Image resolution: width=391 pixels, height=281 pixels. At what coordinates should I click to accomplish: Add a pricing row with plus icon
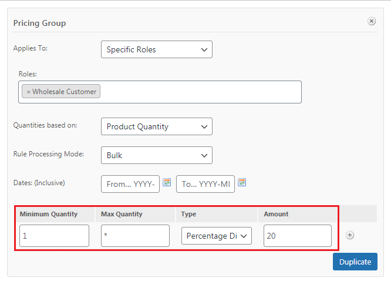click(x=350, y=235)
